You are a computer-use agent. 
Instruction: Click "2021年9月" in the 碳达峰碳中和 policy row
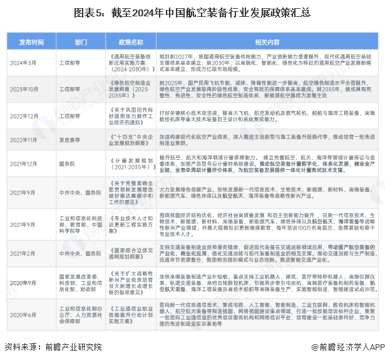point(23,193)
